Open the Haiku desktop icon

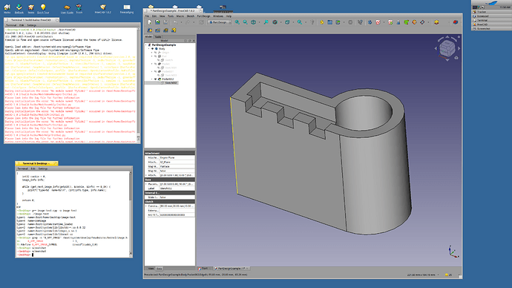(7, 8)
